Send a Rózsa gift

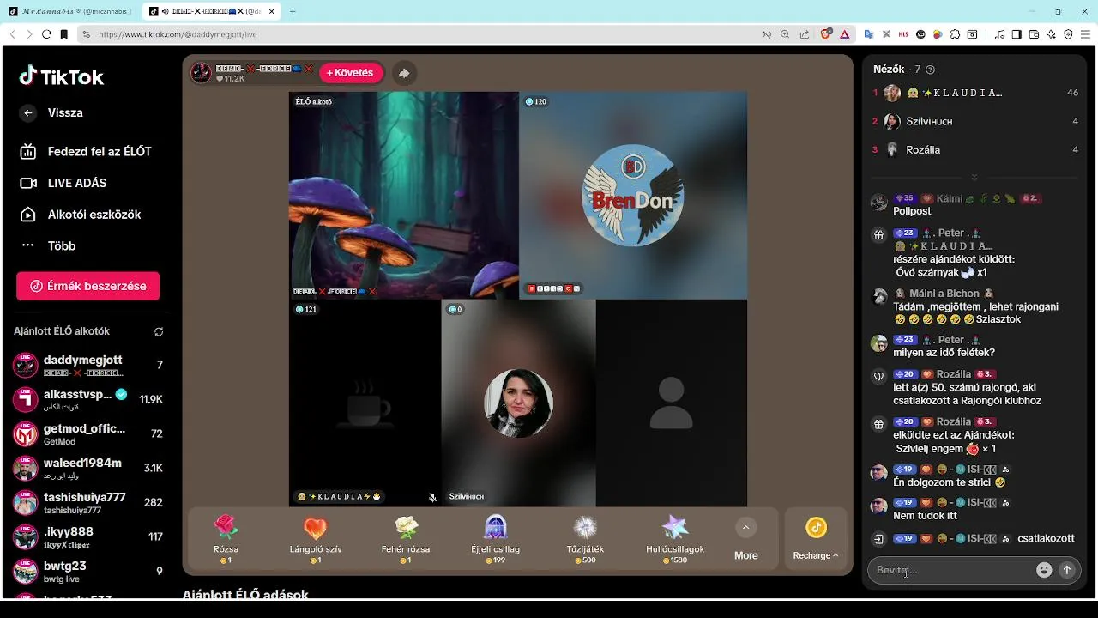click(x=226, y=538)
